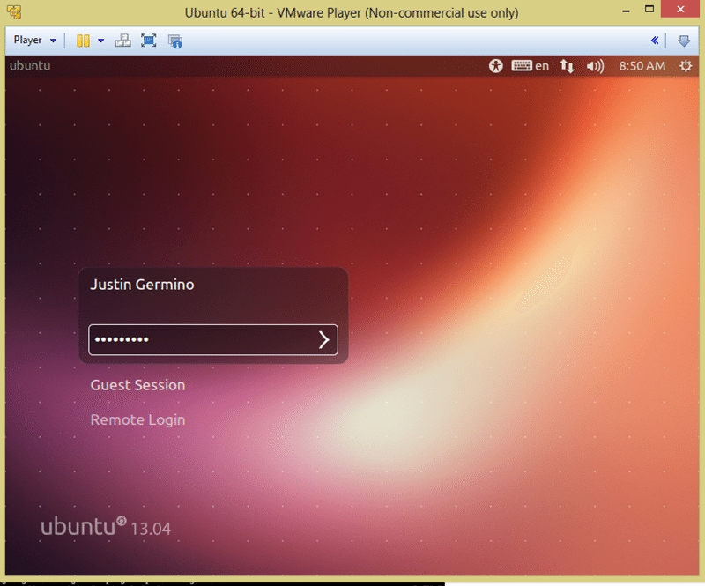Select Justin Germino user account
The image size is (705, 586).
point(142,285)
